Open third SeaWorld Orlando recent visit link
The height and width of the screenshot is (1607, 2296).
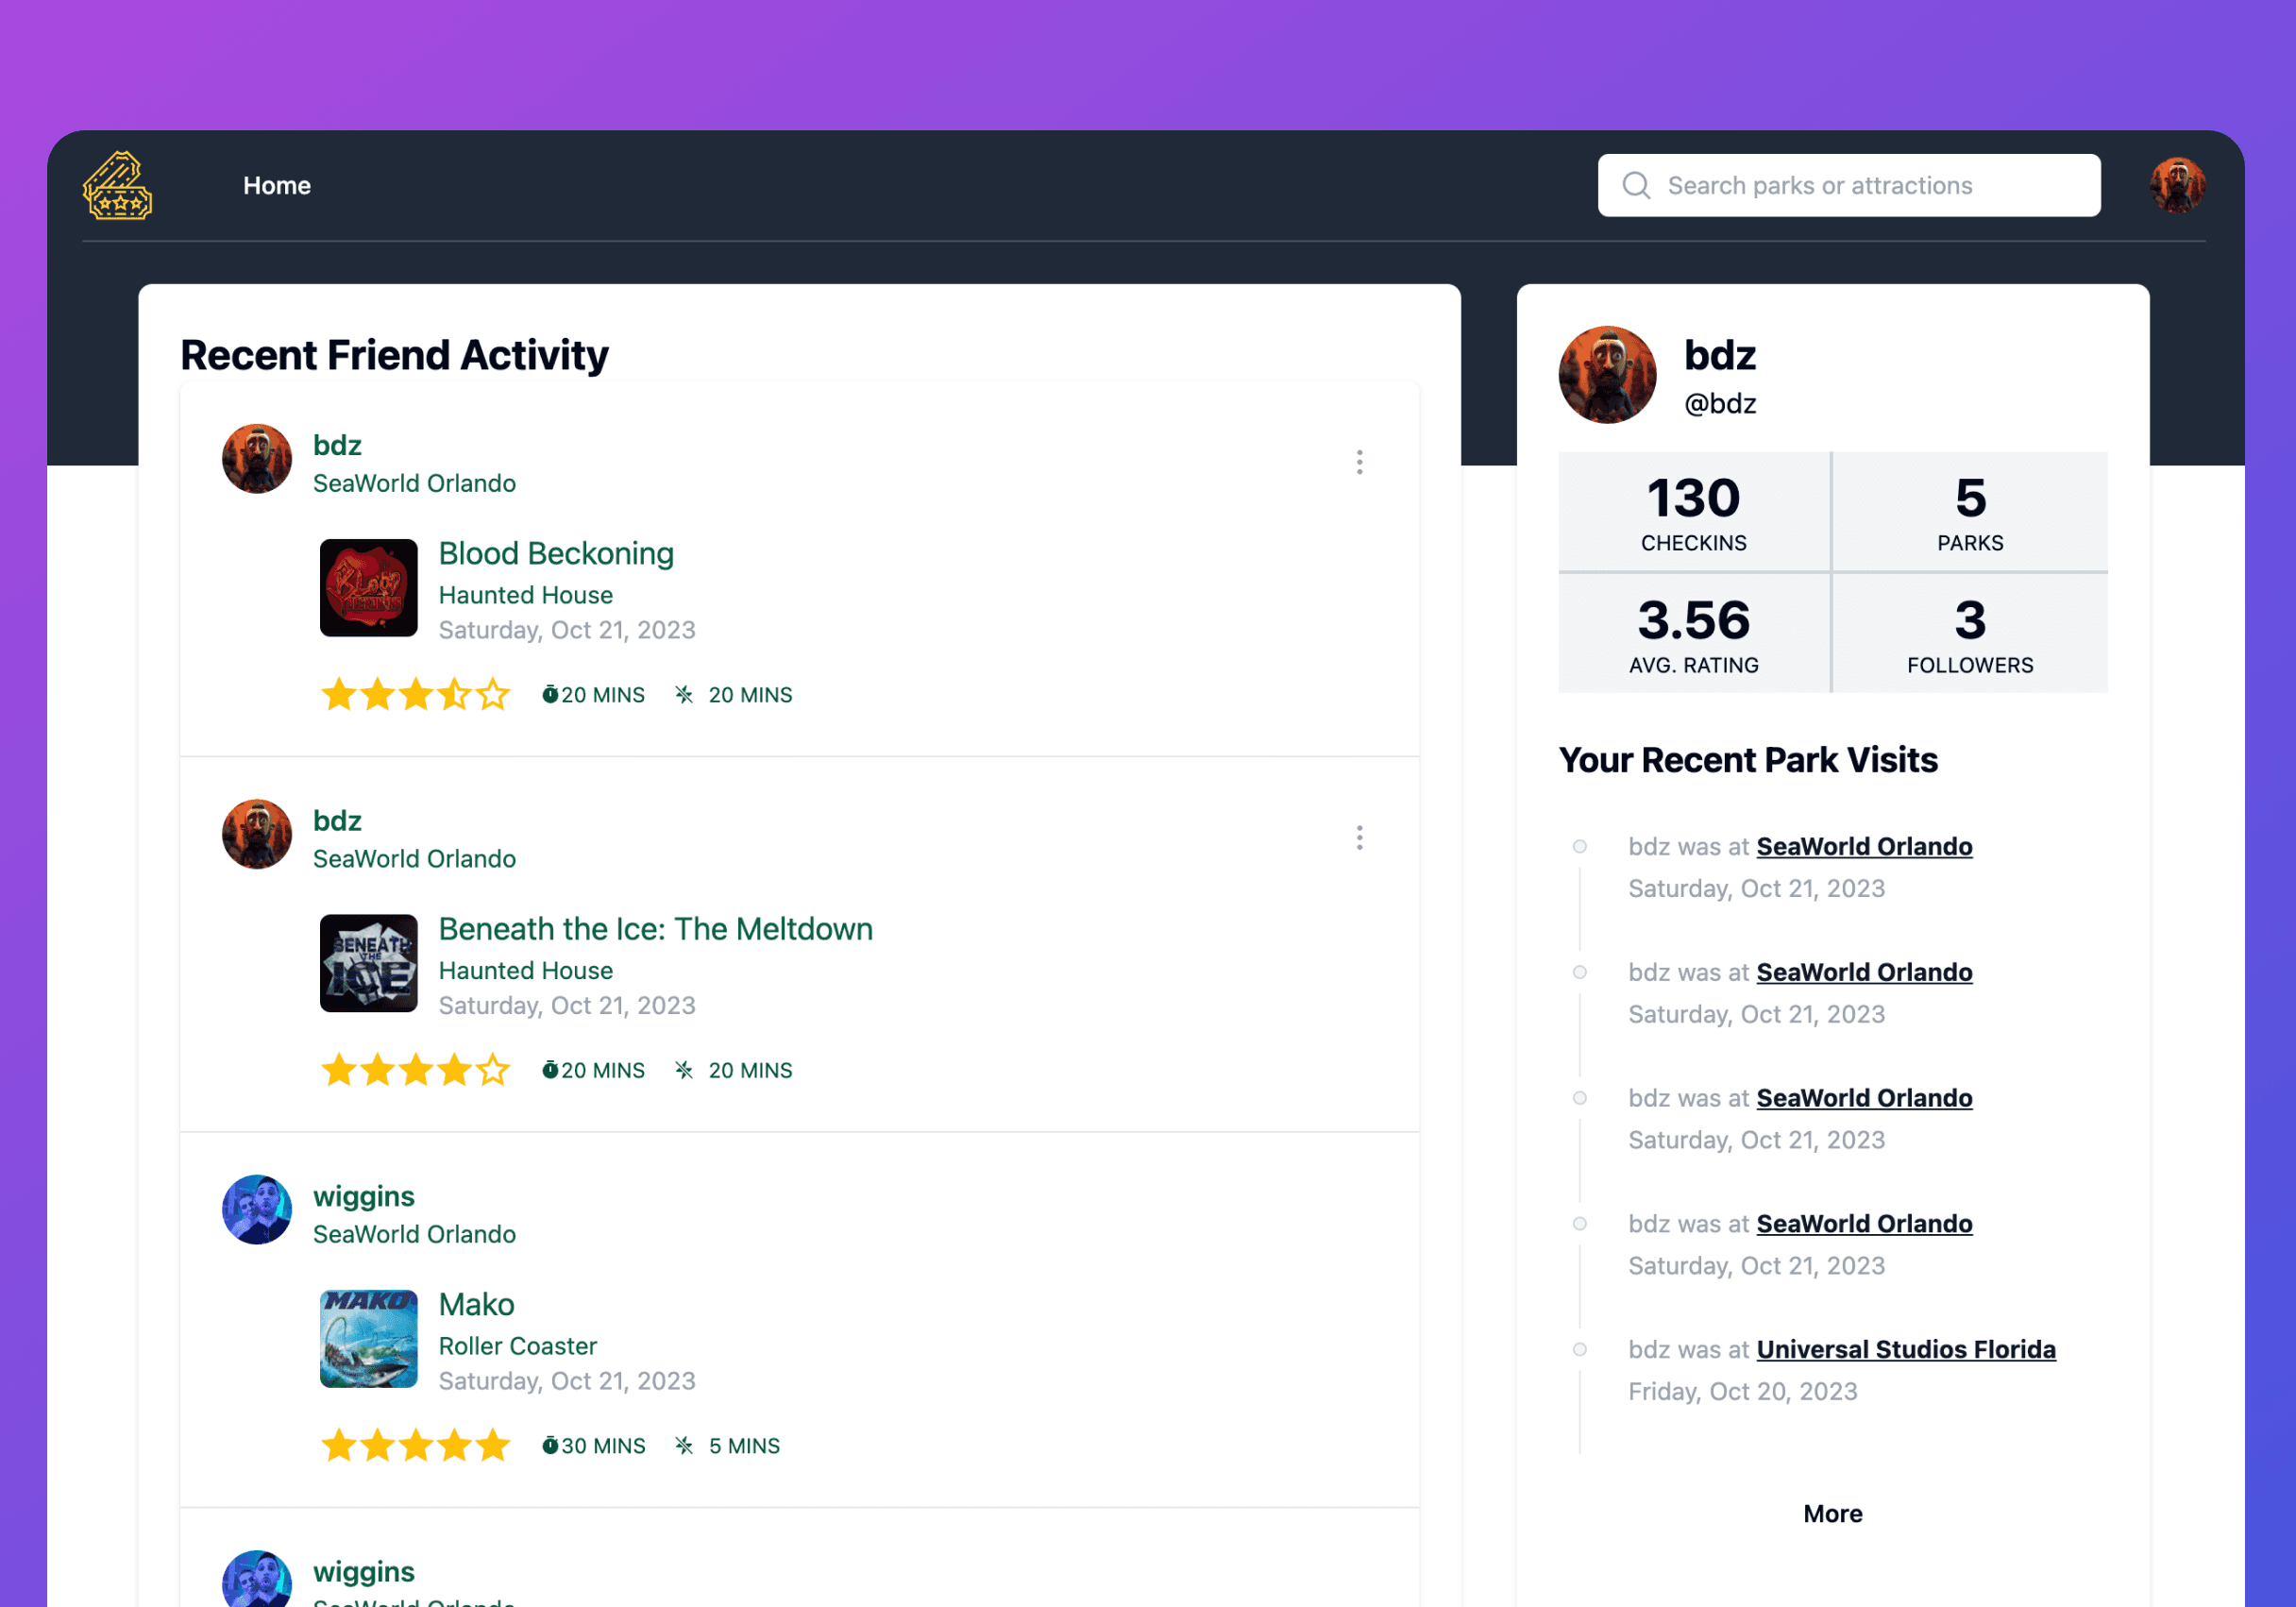[1864, 1098]
